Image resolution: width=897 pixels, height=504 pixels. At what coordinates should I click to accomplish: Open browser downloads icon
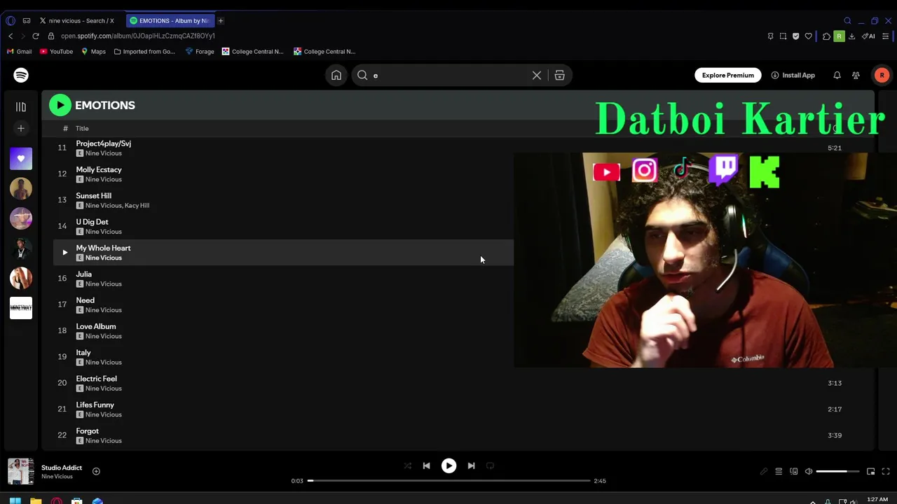[x=851, y=36]
